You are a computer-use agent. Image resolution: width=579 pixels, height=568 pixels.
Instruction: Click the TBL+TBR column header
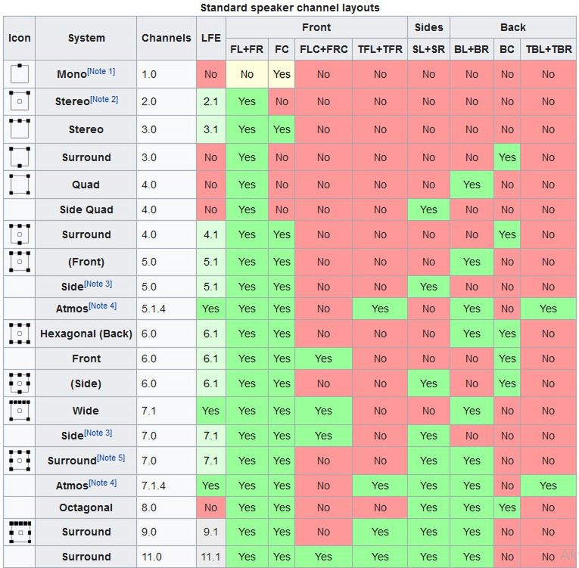coord(549,49)
